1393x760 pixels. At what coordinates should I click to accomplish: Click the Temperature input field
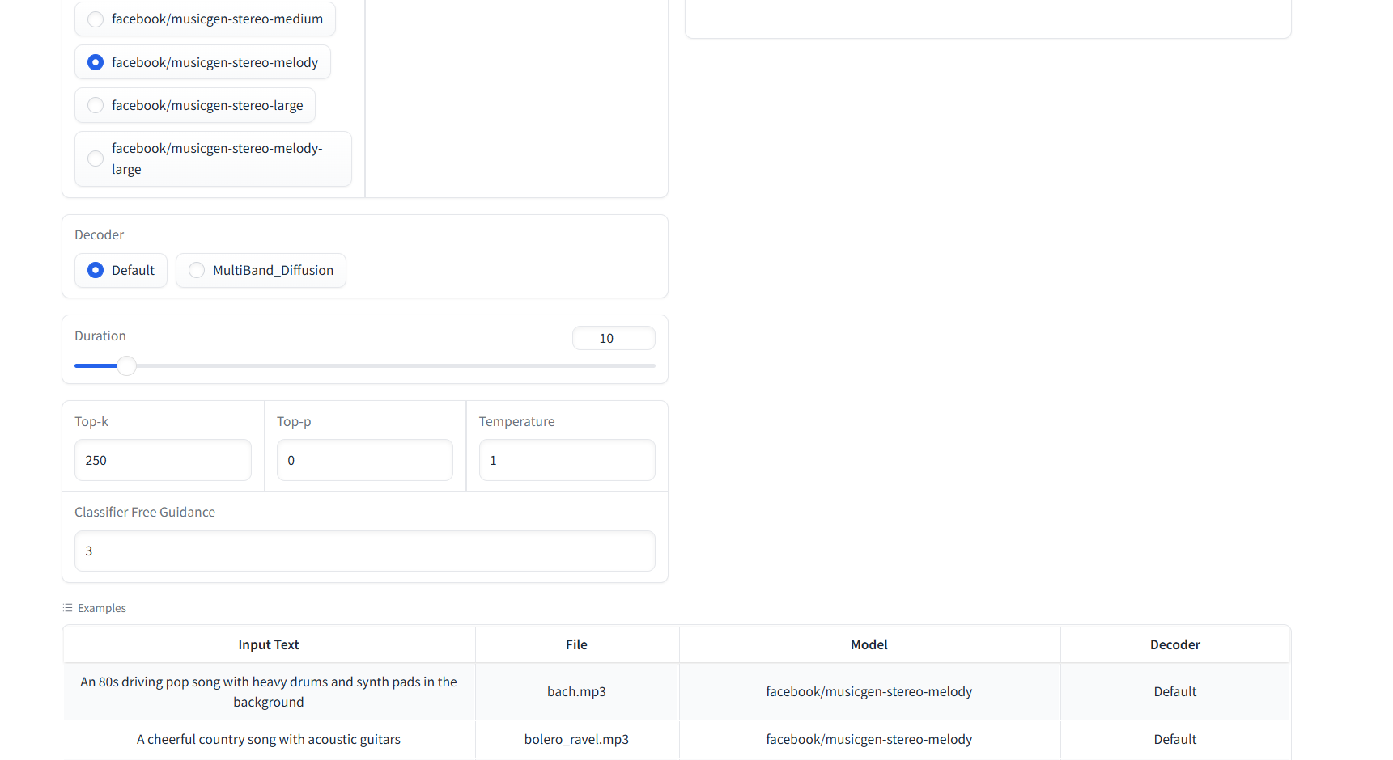click(567, 460)
